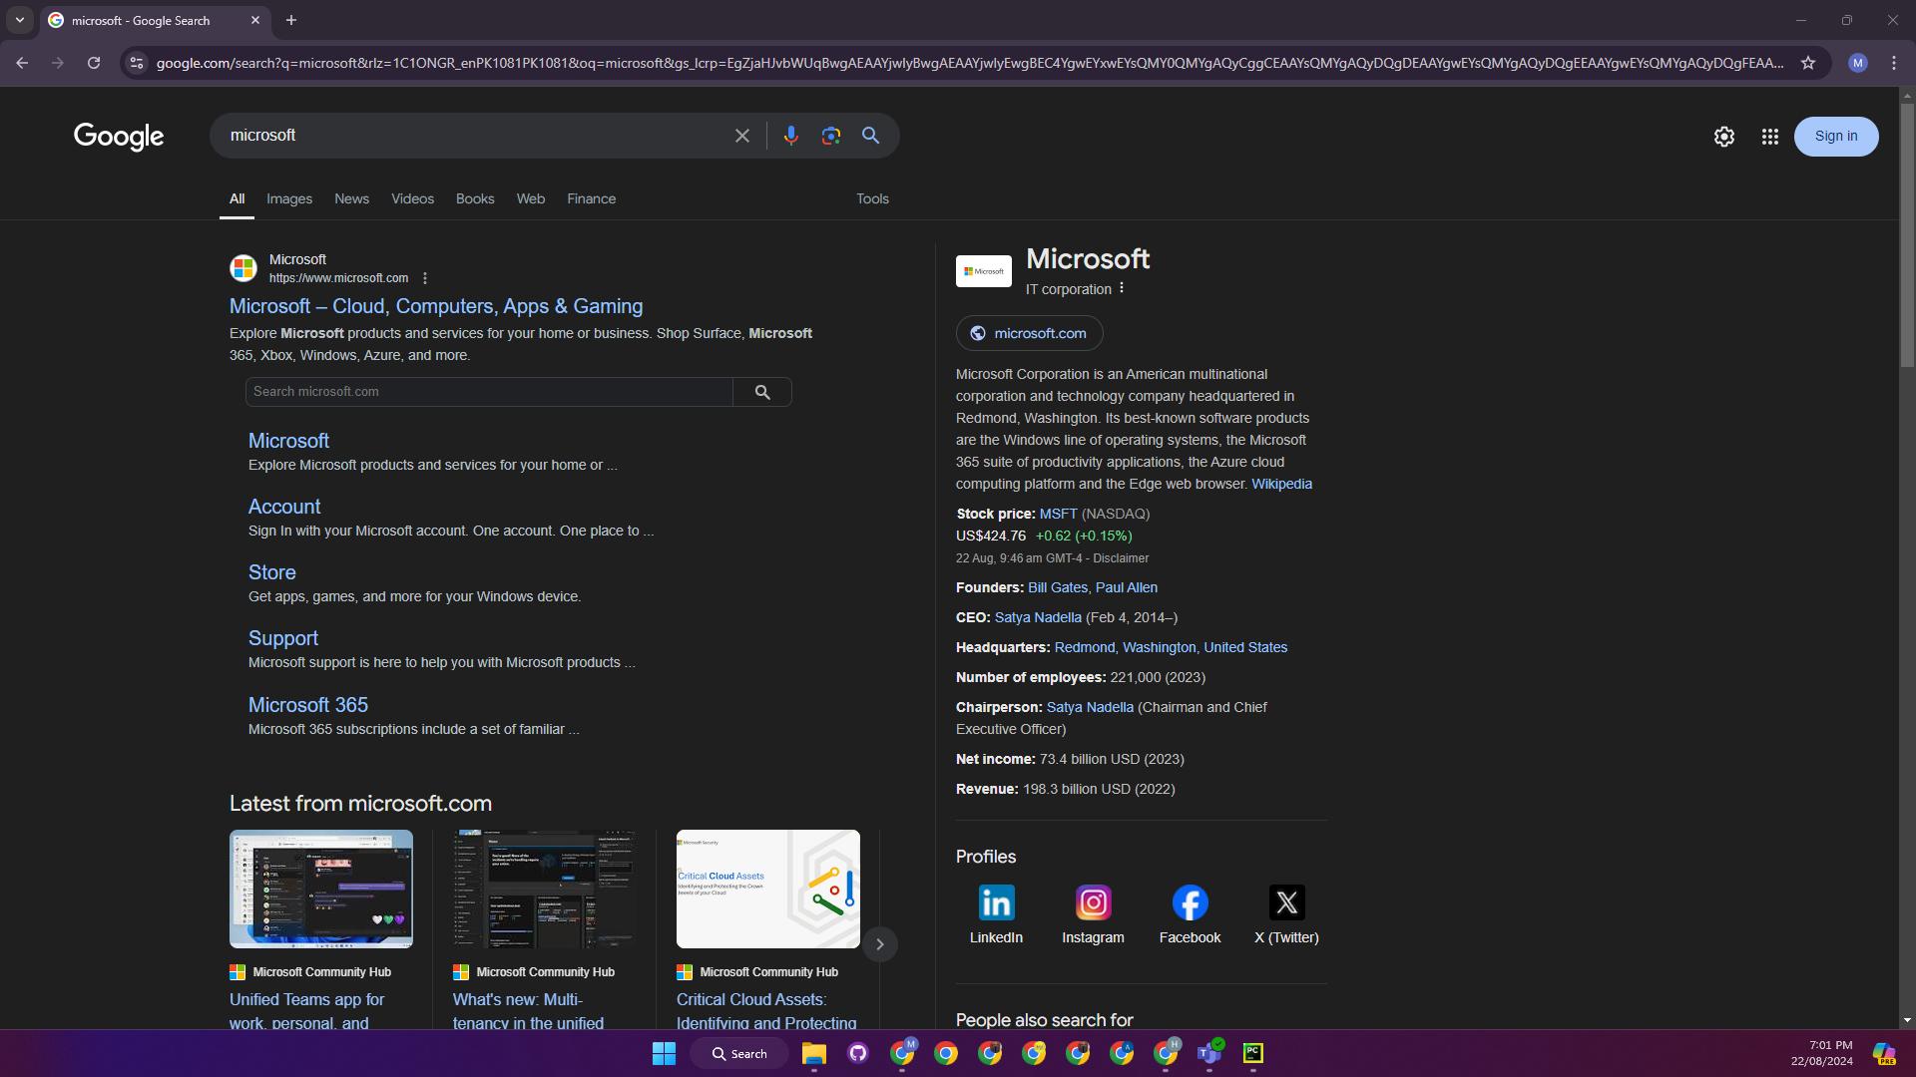The width and height of the screenshot is (1916, 1077).
Task: Open Chrome's three-dot menu
Action: [1893, 63]
